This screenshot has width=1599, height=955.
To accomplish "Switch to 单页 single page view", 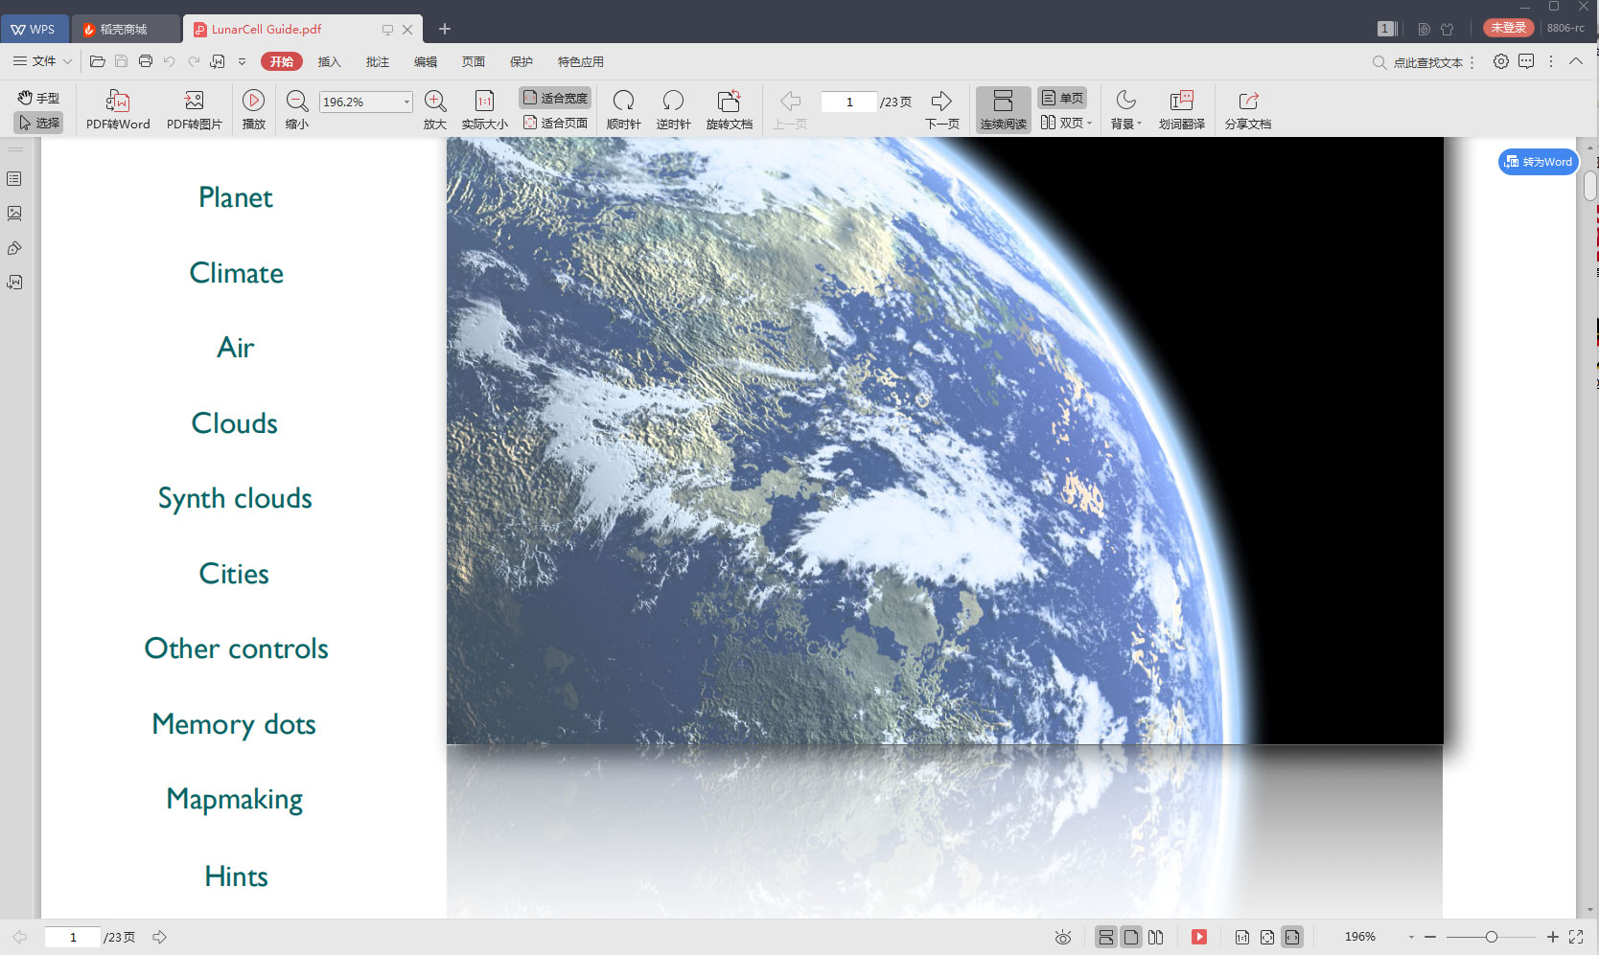I will (1062, 98).
